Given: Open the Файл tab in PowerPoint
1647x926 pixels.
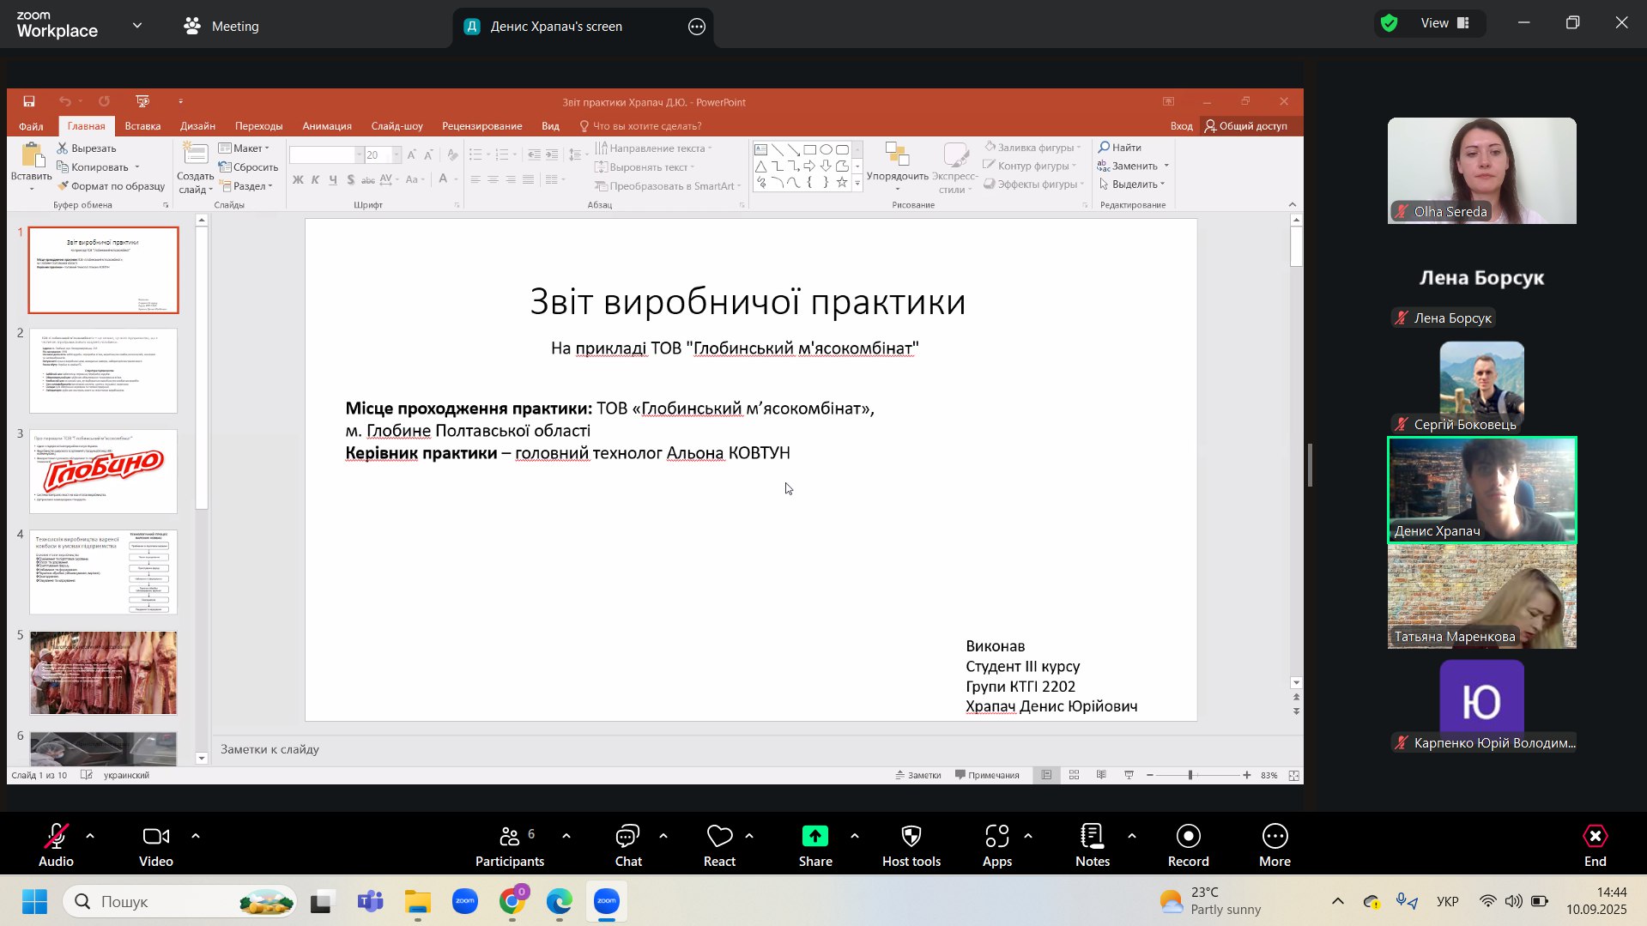Looking at the screenshot, I should pos(31,126).
